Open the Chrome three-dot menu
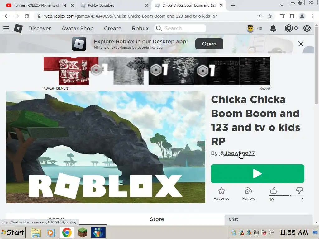The width and height of the screenshot is (319, 239). [x=312, y=16]
